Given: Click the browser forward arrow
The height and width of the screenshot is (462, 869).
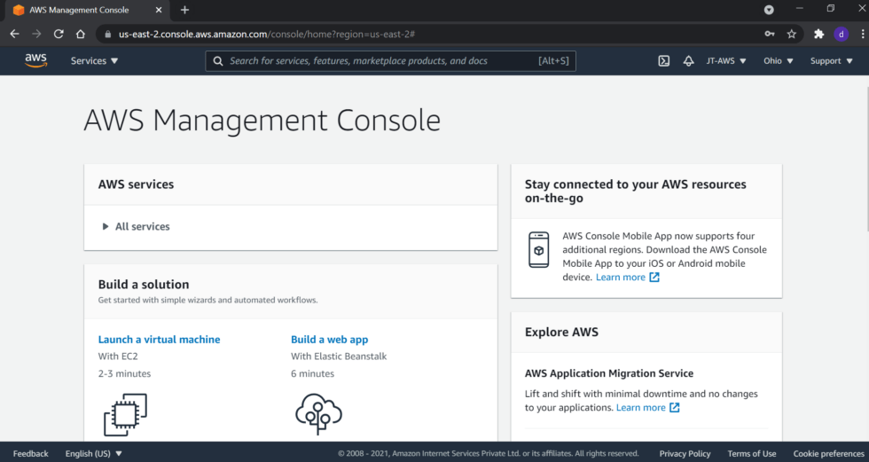Looking at the screenshot, I should [36, 34].
